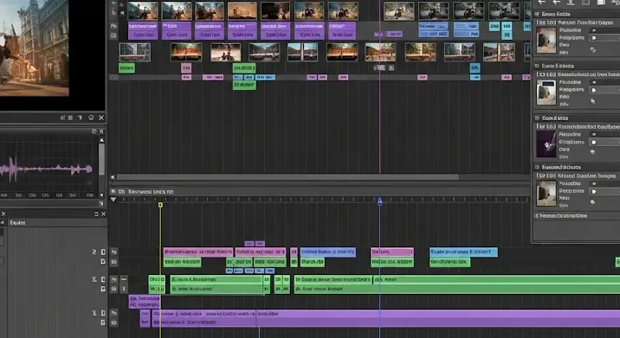Click the first left arrow above the right panel

pyautogui.click(x=541, y=2)
